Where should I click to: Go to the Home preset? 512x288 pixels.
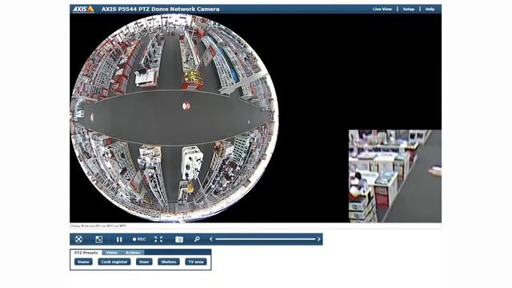click(83, 262)
